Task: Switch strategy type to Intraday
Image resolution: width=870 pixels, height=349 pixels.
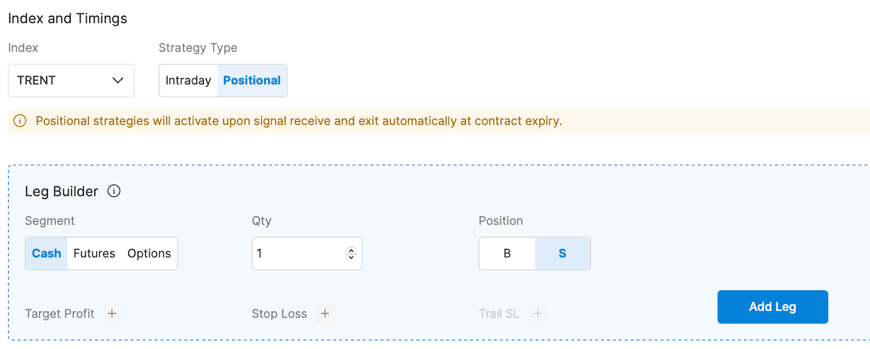Action: click(x=188, y=80)
